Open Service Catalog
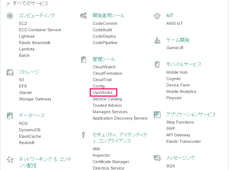The image size is (229, 170). [x=107, y=99]
